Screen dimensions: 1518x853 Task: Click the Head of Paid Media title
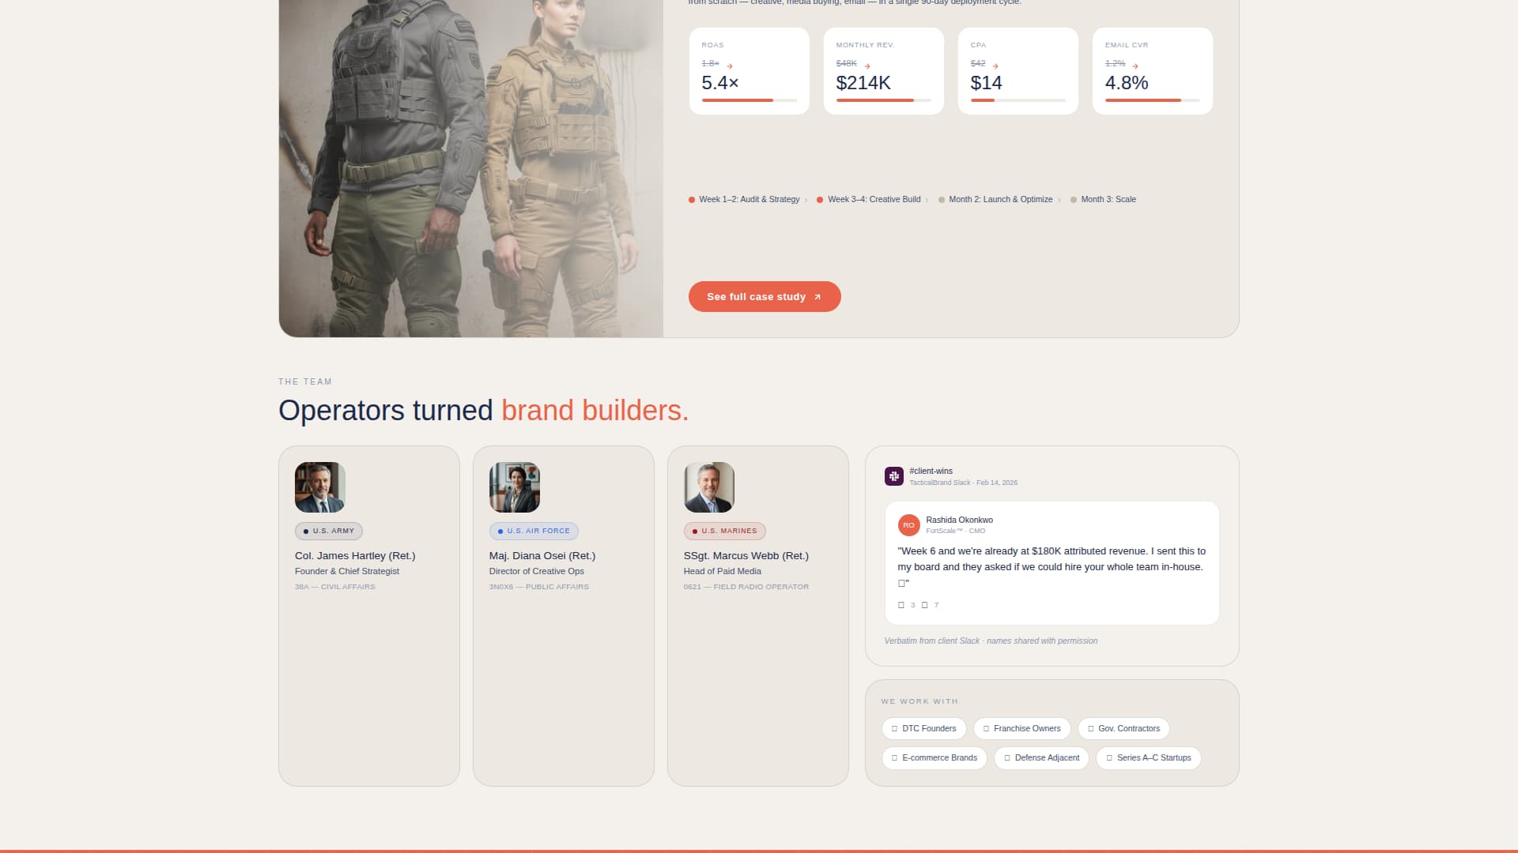click(x=723, y=572)
